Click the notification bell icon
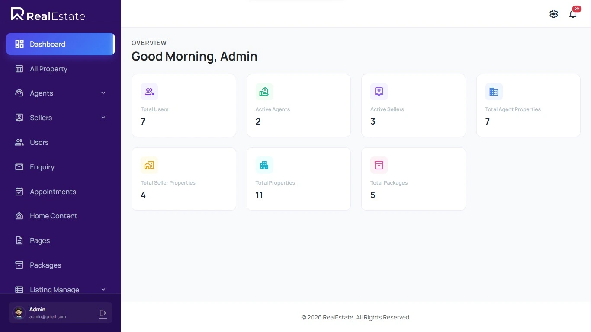 (x=572, y=14)
